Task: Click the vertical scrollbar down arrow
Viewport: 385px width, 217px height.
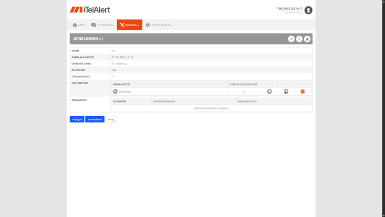Action: tap(383, 215)
